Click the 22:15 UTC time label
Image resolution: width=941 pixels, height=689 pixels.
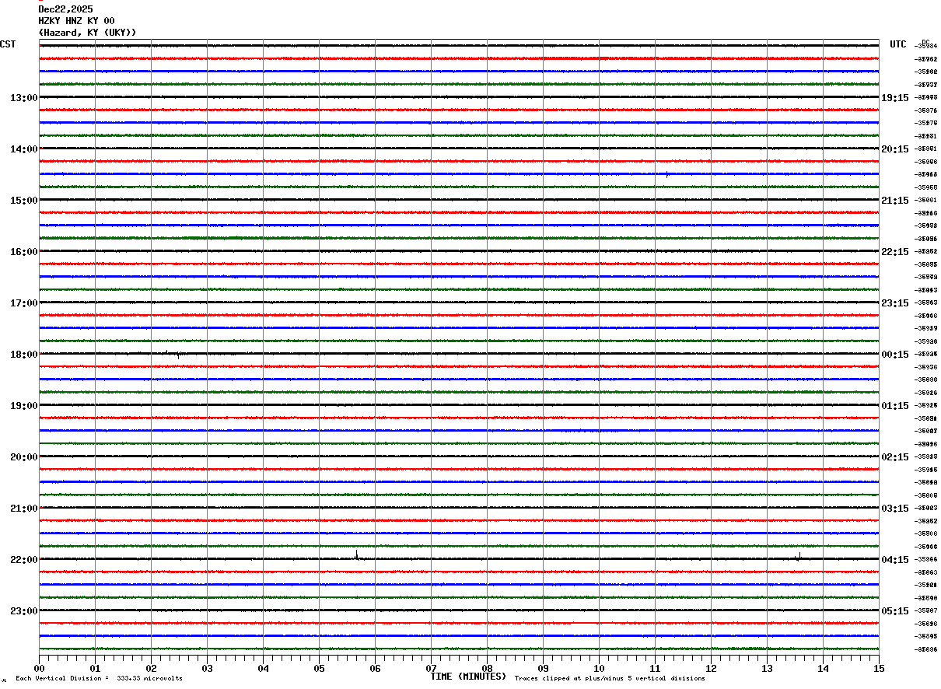pyautogui.click(x=894, y=252)
